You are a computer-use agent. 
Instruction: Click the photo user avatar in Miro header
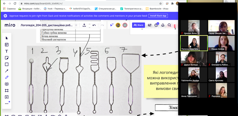118,25
